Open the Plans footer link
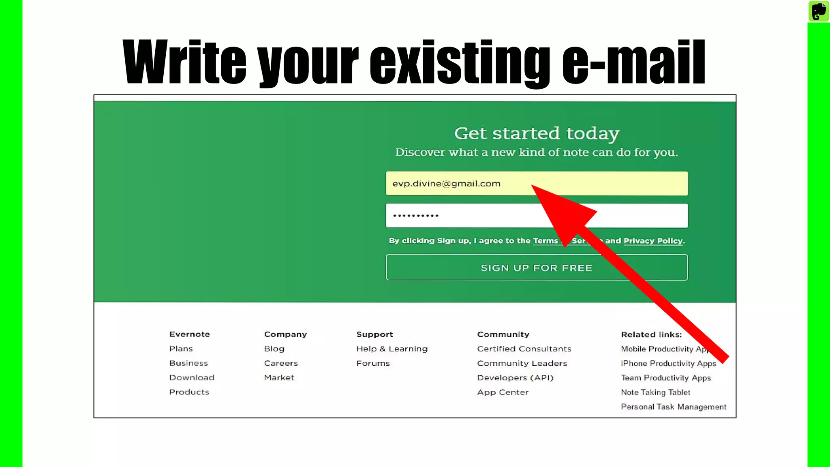This screenshot has height=467, width=830. [181, 349]
